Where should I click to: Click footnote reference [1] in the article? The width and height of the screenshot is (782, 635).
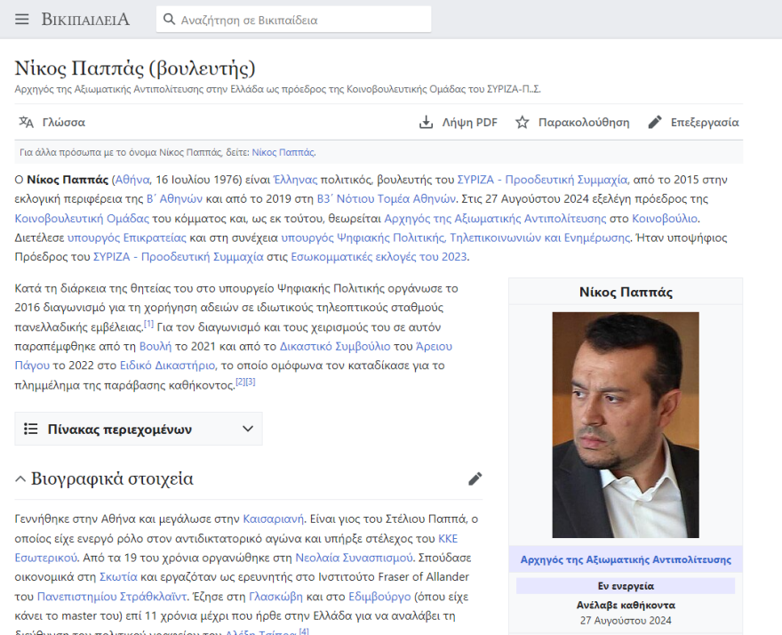click(x=150, y=326)
